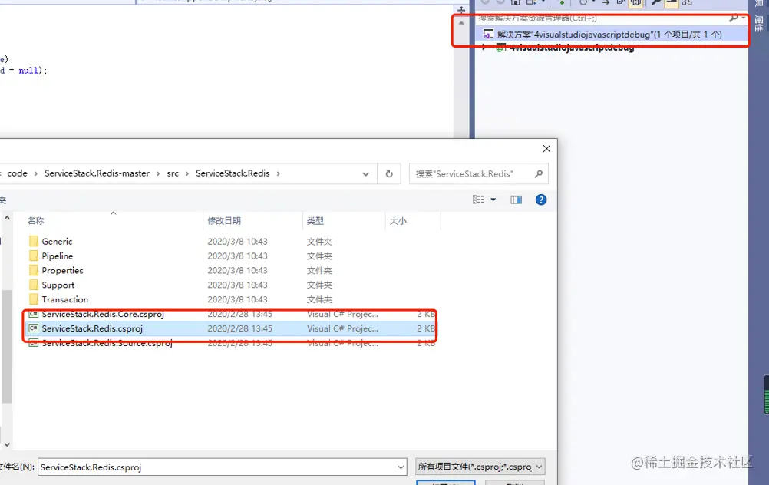Click the editor split-window handle icon
The height and width of the screenshot is (485, 769).
(461, 10)
